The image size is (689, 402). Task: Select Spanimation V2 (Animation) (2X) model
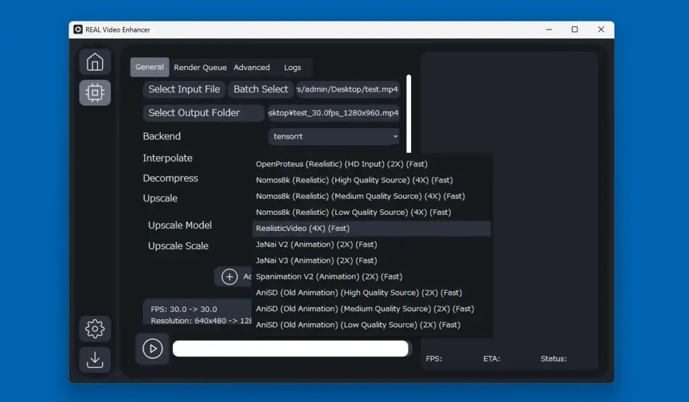[x=371, y=276]
